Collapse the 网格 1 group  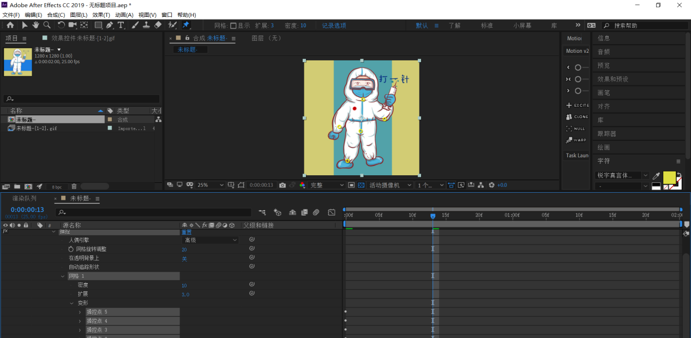(x=63, y=276)
